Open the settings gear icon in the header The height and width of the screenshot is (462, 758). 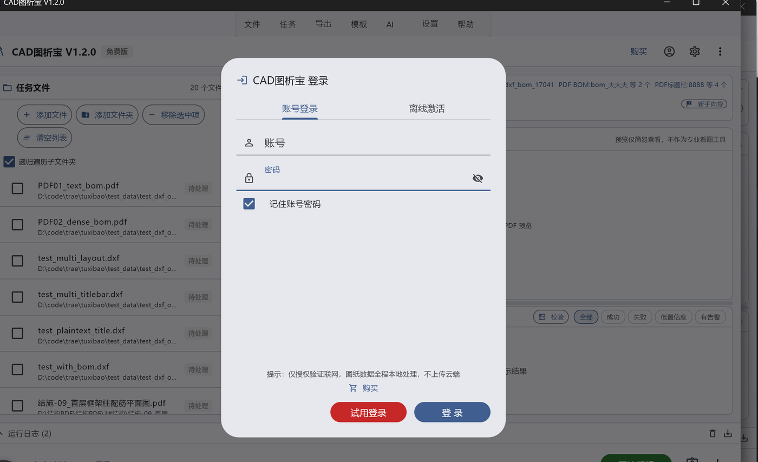click(x=695, y=51)
